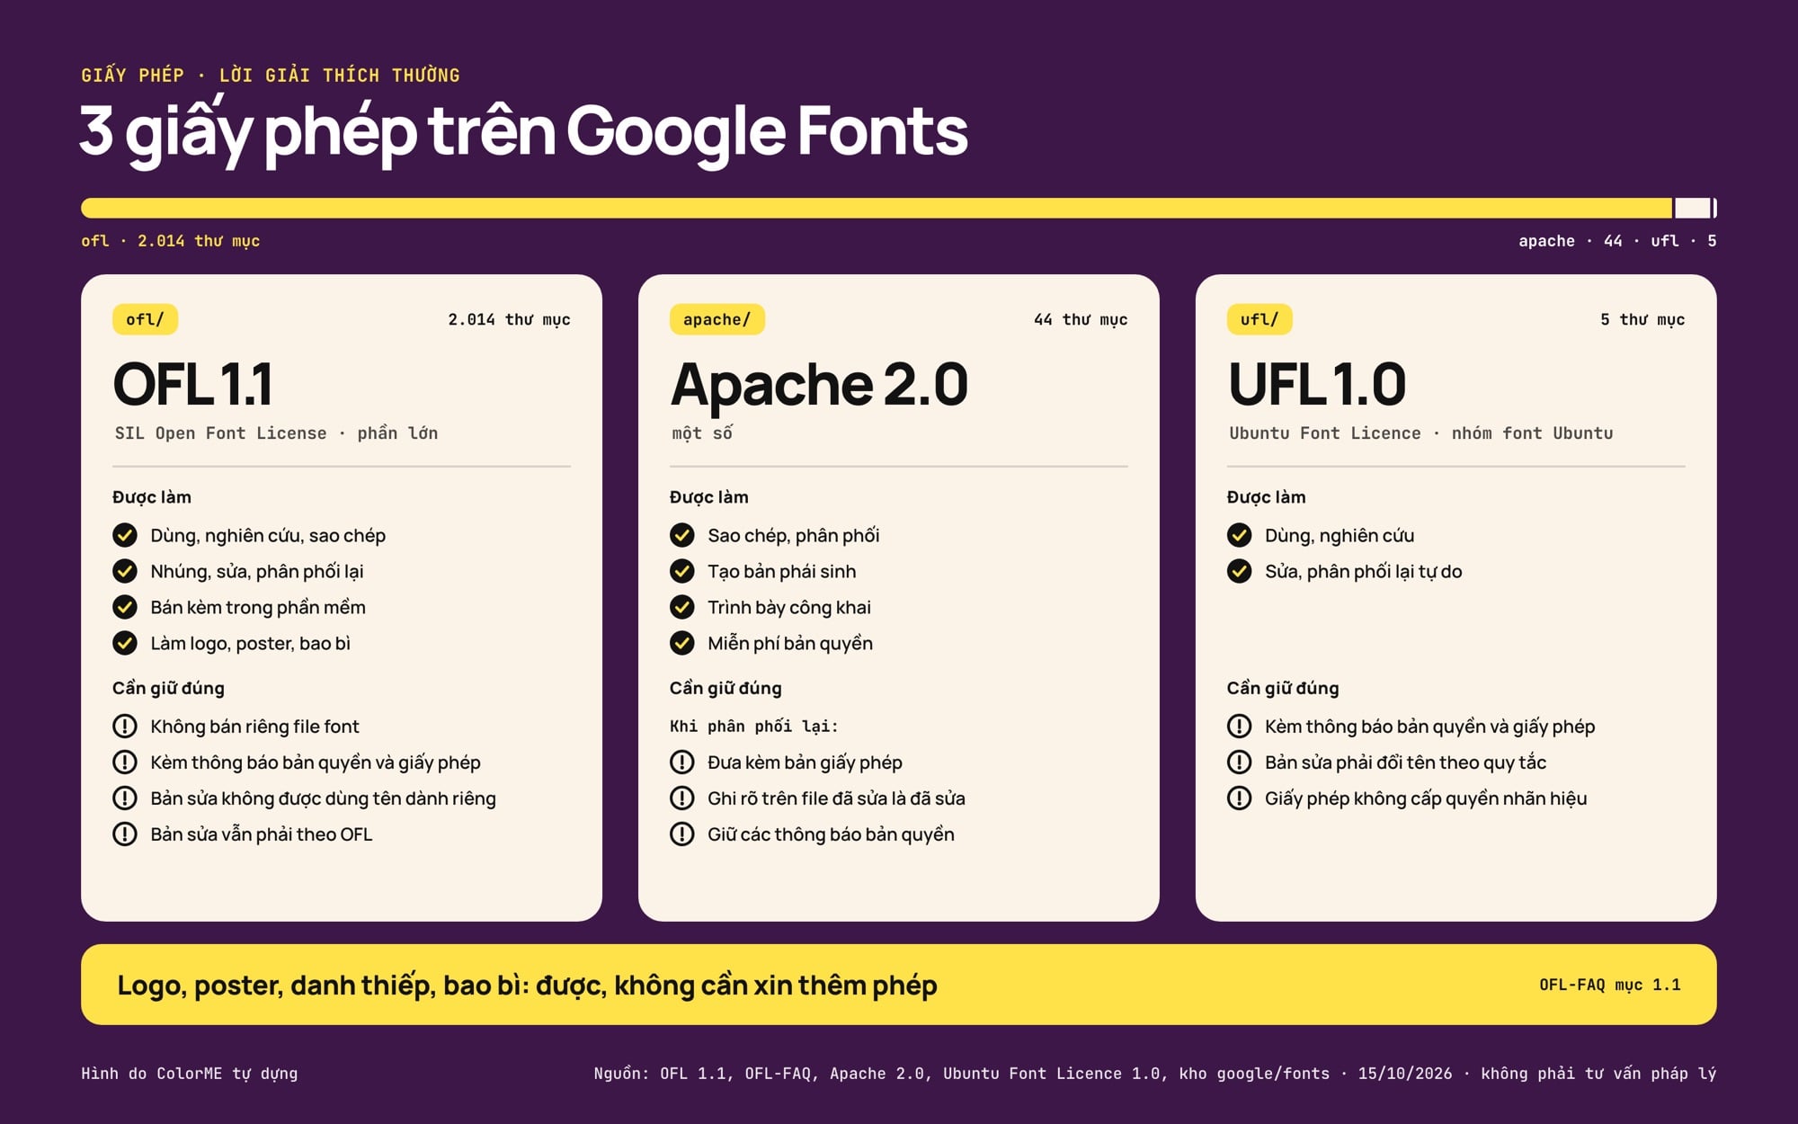Click 'Hình do ColorME tự dựng' footer credit
1798x1124 pixels.
pyautogui.click(x=190, y=1074)
